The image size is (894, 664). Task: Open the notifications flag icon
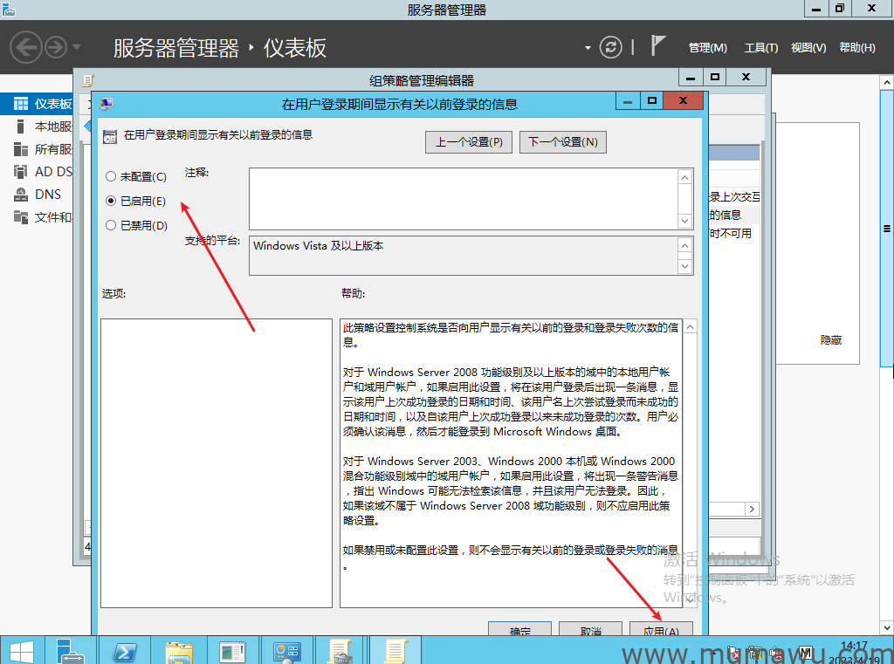pos(659,46)
